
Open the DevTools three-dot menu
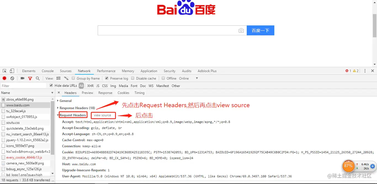(x=365, y=71)
